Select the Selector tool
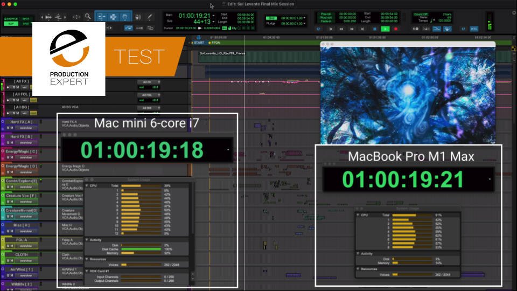 (x=113, y=17)
